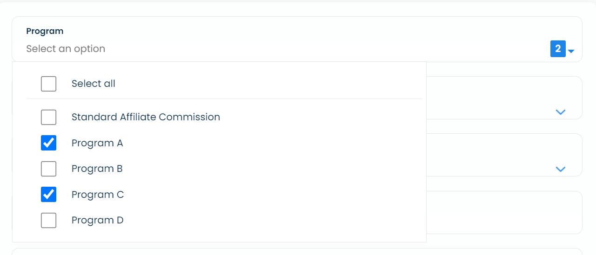This screenshot has width=596, height=255.
Task: Click the 'Program C' option label
Action: (x=98, y=195)
